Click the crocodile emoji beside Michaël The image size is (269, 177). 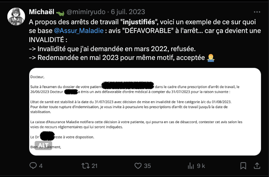[x=60, y=13]
